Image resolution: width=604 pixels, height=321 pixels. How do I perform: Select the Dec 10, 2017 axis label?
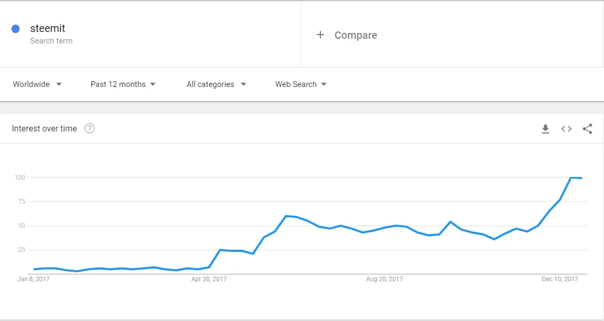(x=560, y=279)
